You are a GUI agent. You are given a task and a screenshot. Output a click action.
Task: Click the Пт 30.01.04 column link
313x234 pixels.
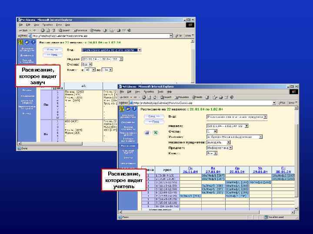pos(283,170)
